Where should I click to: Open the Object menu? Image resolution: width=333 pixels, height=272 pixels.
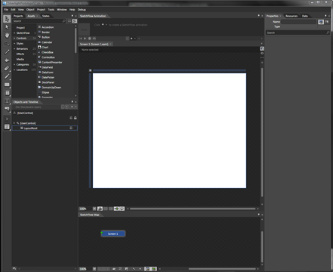[30, 10]
